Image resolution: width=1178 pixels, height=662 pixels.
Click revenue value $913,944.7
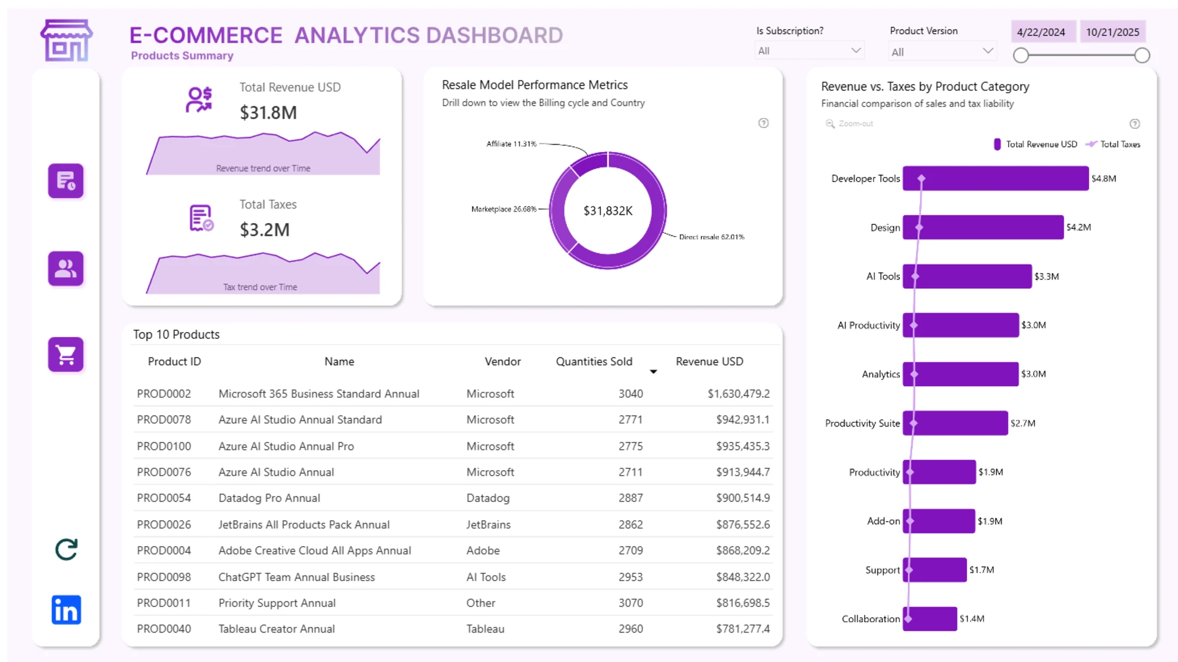[x=742, y=473]
